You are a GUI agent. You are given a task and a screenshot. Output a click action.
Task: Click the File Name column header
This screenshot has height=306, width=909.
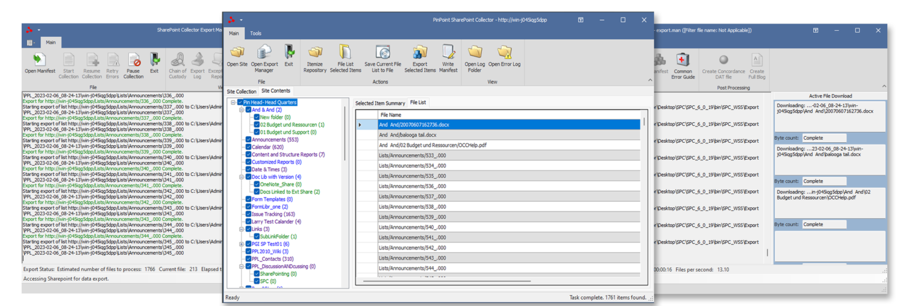click(x=509, y=115)
